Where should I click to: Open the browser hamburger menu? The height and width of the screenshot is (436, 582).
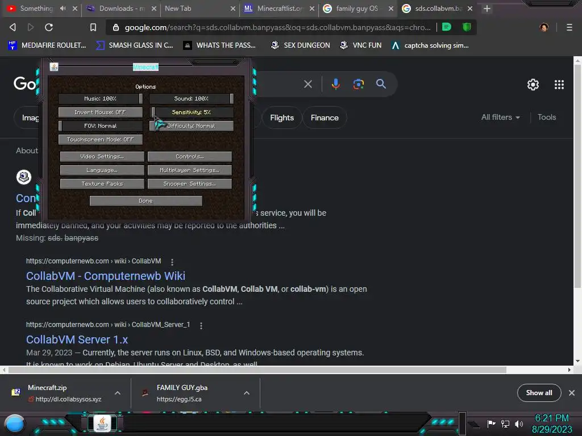point(569,27)
